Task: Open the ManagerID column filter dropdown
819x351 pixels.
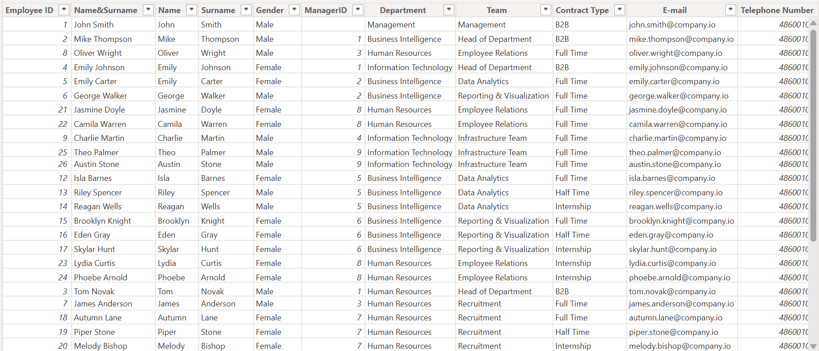Action: (358, 10)
